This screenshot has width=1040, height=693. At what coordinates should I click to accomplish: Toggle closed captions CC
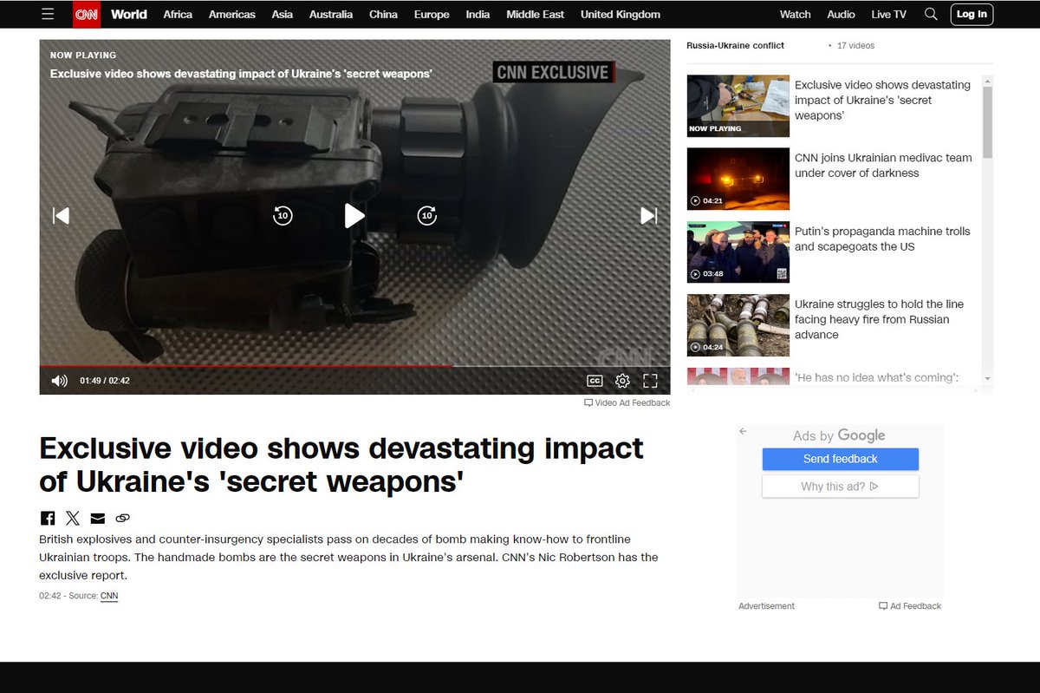click(x=595, y=381)
